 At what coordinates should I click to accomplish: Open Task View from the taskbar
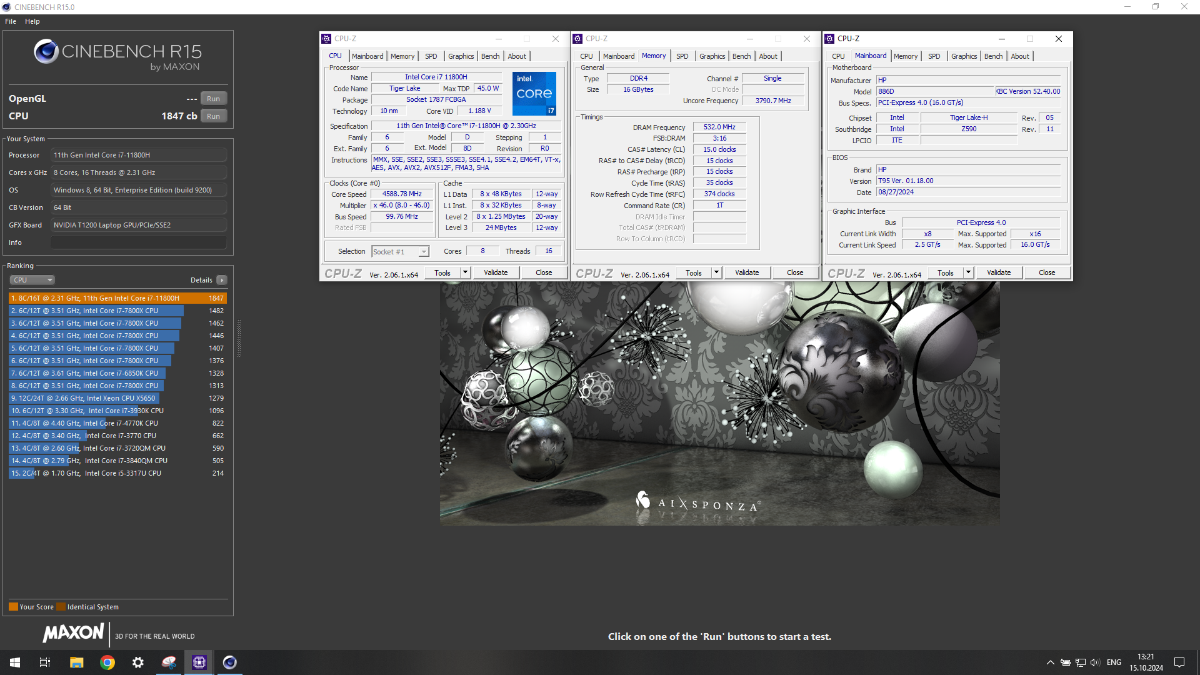point(45,662)
